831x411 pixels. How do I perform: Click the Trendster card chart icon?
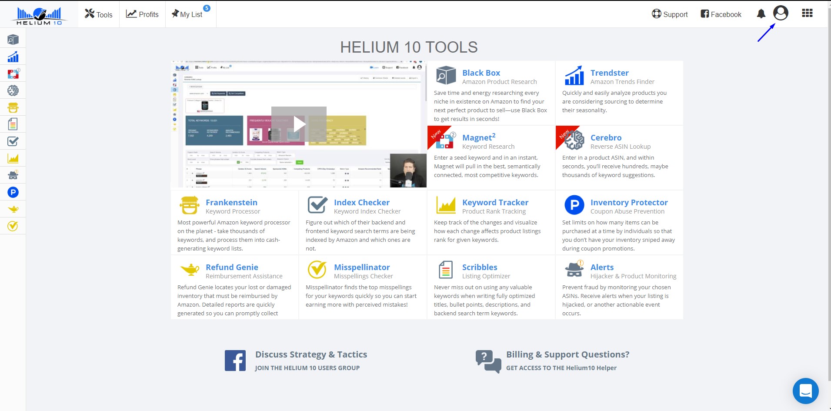[x=574, y=76]
